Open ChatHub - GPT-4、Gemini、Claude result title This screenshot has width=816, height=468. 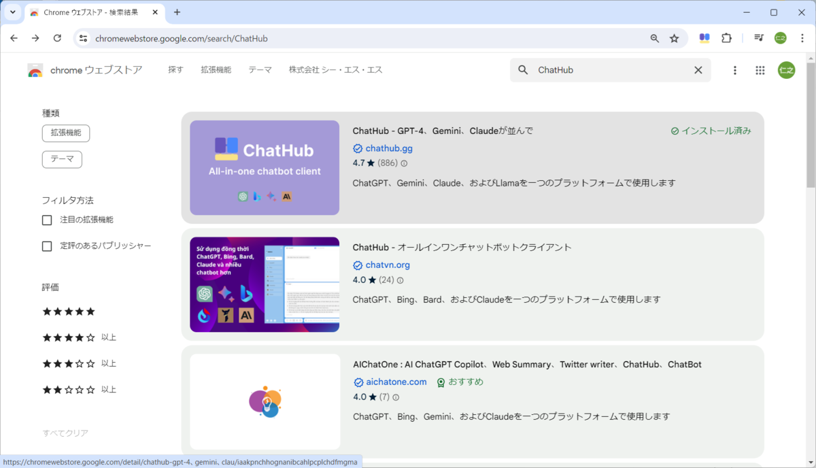pos(443,131)
